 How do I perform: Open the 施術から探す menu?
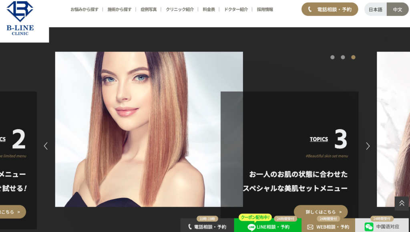point(119,10)
